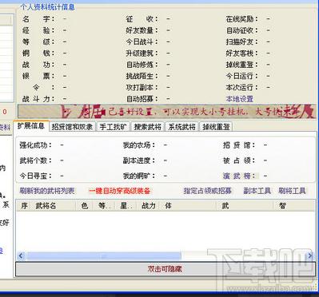Click 一键自动穿高级装备 link
319x297 pixels.
[x=119, y=191]
